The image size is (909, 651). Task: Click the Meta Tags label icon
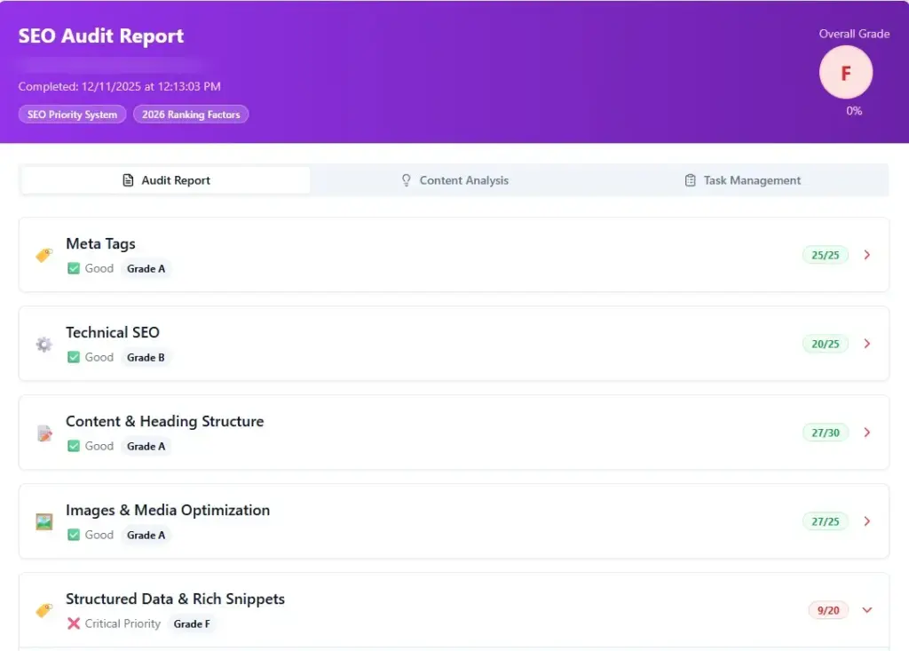click(x=43, y=255)
